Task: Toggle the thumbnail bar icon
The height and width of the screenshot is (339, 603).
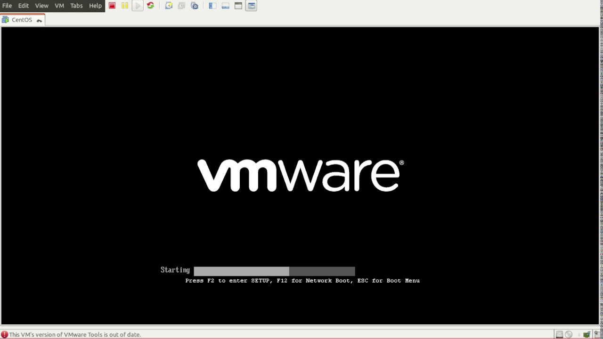Action: pyautogui.click(x=226, y=6)
